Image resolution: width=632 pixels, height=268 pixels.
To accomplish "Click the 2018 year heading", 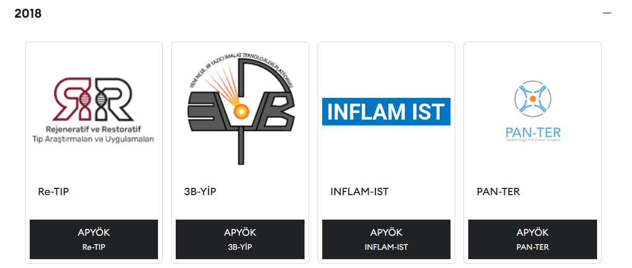I will (x=28, y=14).
